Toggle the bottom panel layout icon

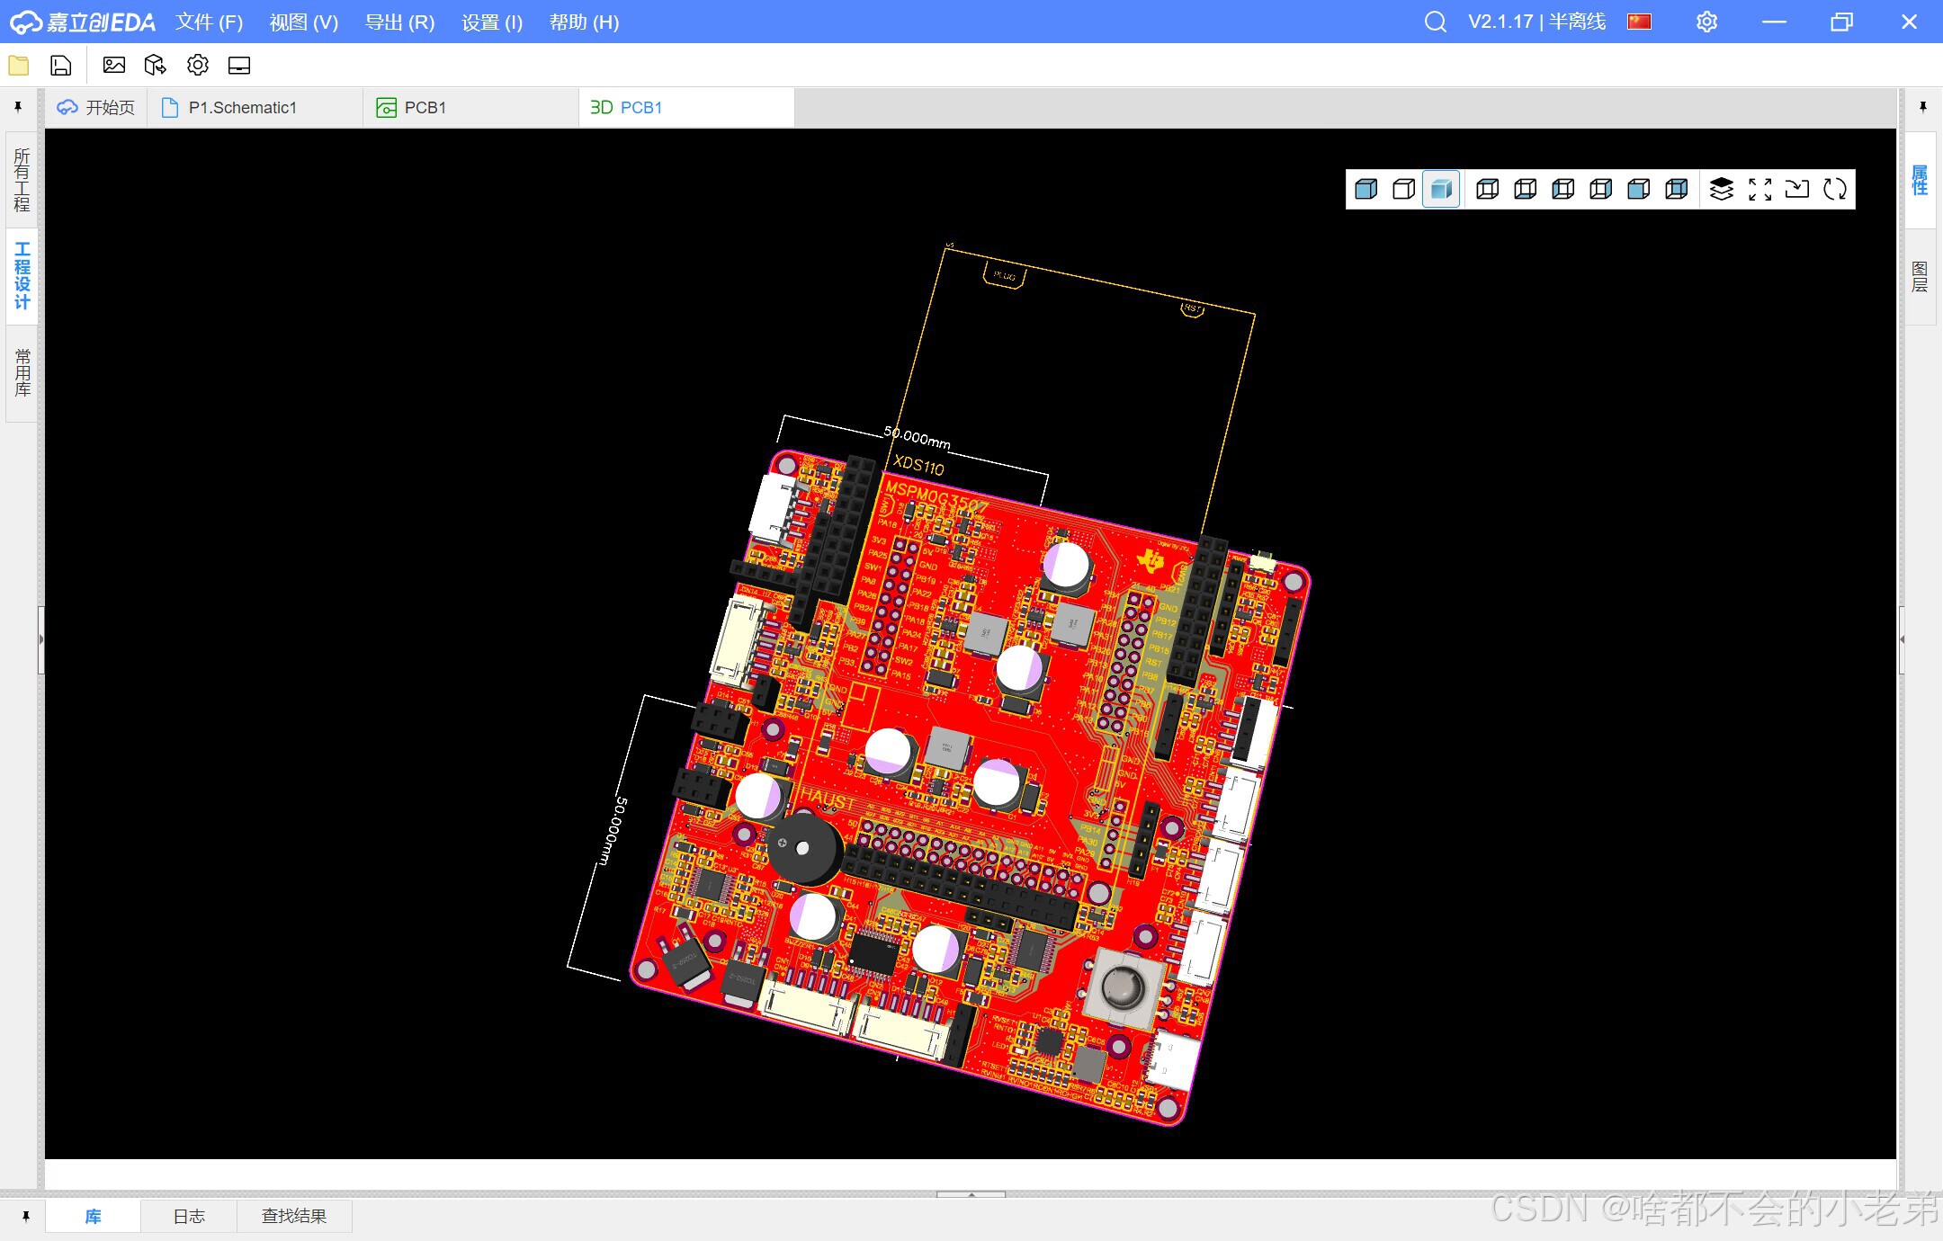(239, 65)
